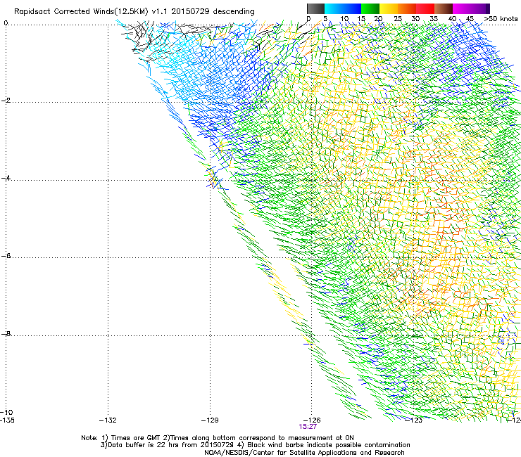Click note 'Black wind barbs indicate possible contamination'

[x=329, y=445]
